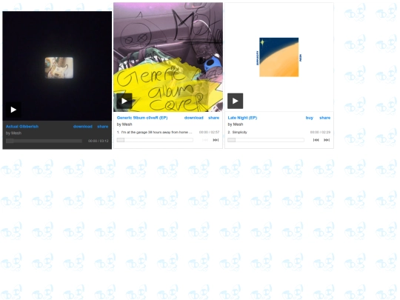Click the 00:00 / 02:57 time display
Viewport: 400px width, 300px height.
click(209, 132)
